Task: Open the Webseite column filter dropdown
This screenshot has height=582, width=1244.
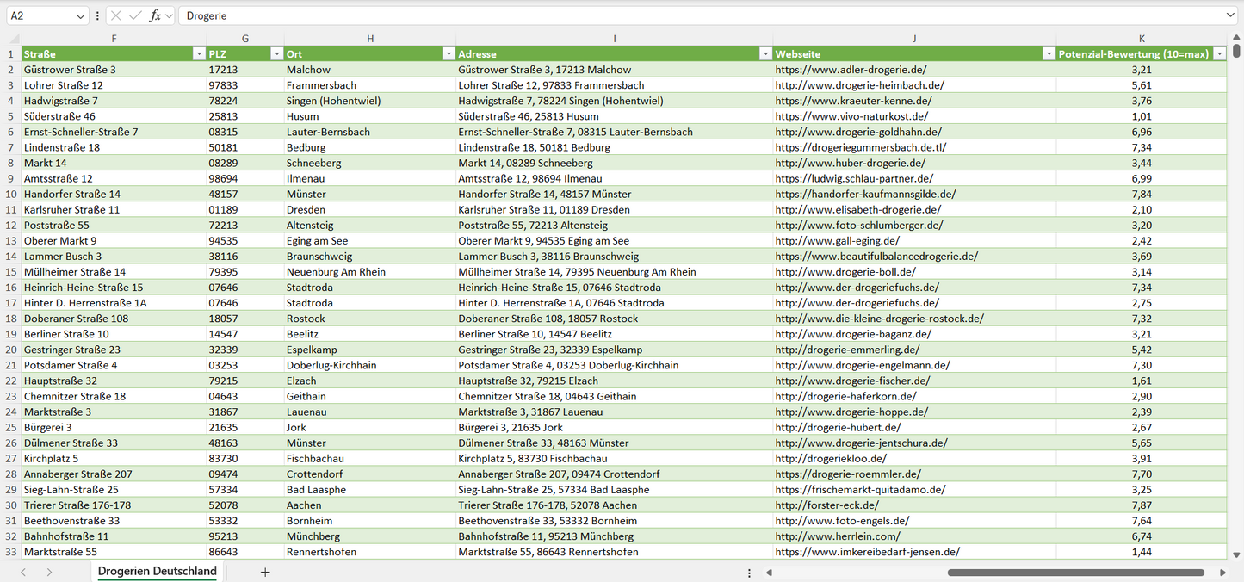Action: click(1048, 54)
